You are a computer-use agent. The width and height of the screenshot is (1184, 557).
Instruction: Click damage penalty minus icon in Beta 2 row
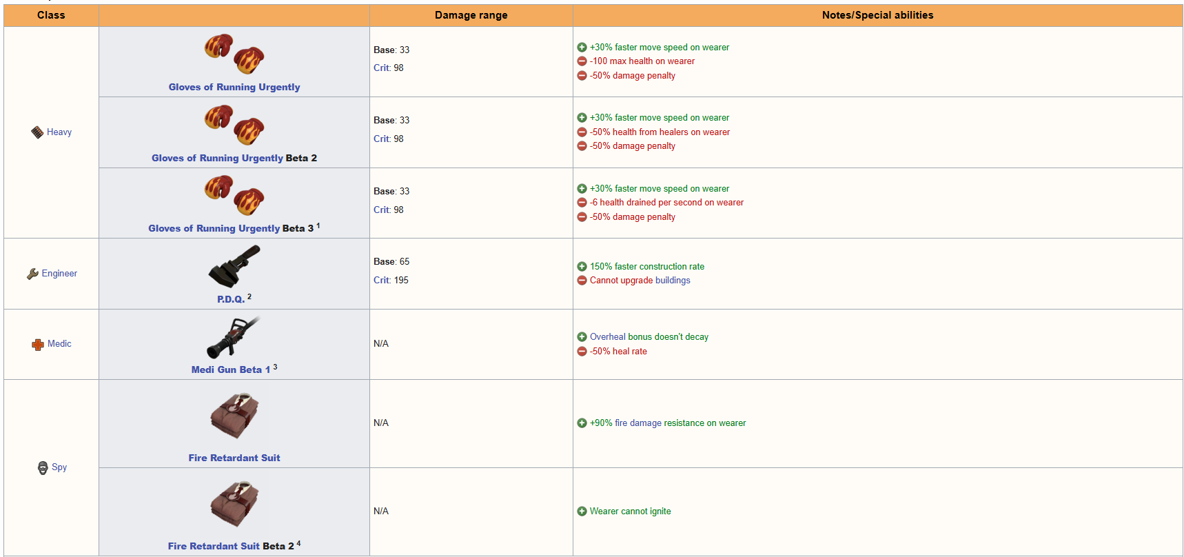582,146
